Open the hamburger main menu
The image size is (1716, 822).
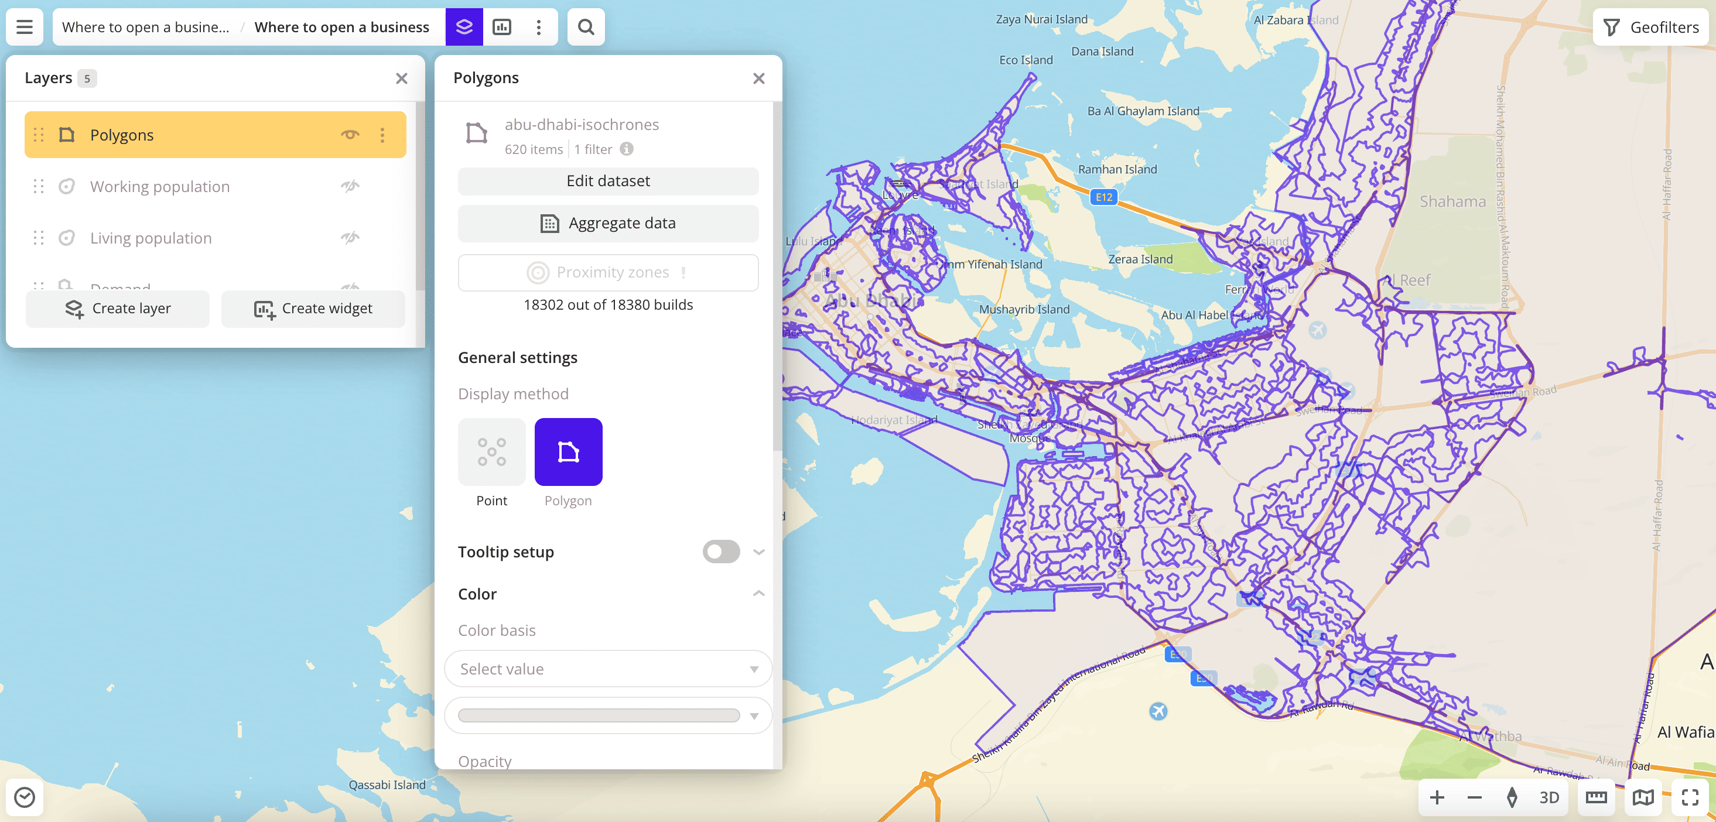tap(25, 27)
